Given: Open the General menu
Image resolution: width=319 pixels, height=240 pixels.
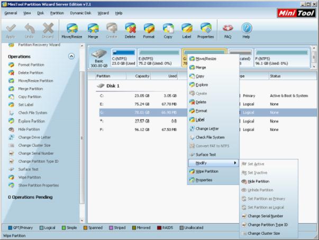Looking at the screenshot, I should [x=11, y=13].
